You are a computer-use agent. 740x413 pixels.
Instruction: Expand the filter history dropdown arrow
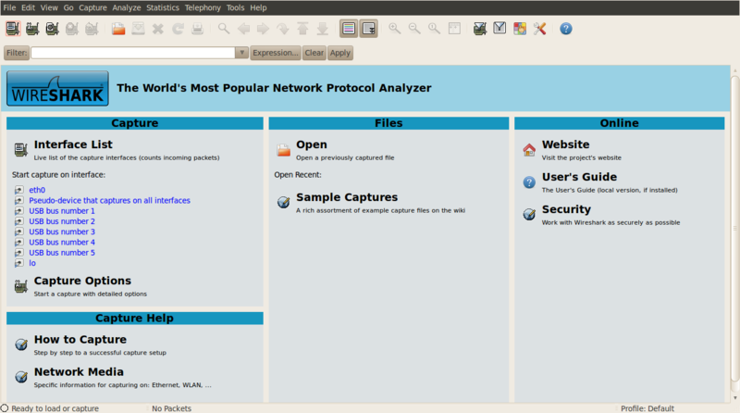point(241,53)
